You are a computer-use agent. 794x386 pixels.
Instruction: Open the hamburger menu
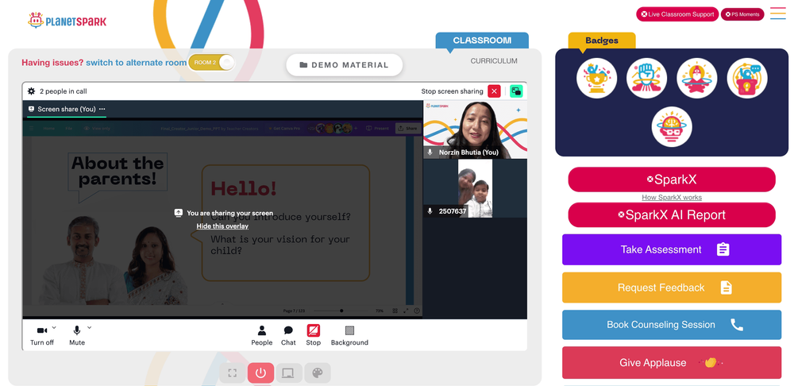point(778,14)
